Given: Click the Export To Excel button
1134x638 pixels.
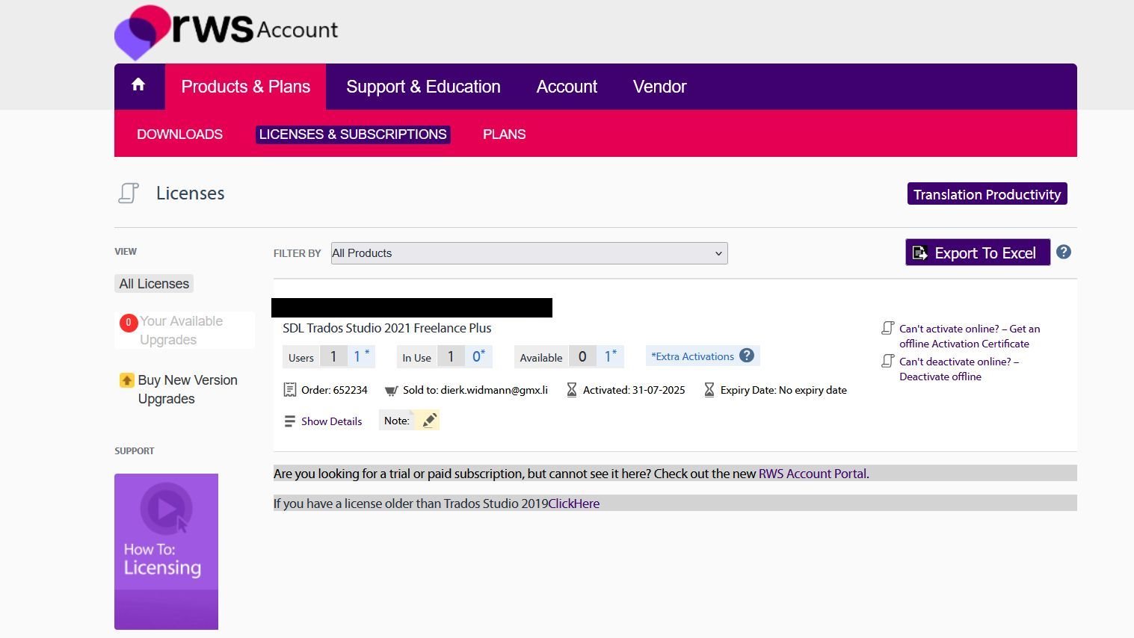Looking at the screenshot, I should coord(977,252).
